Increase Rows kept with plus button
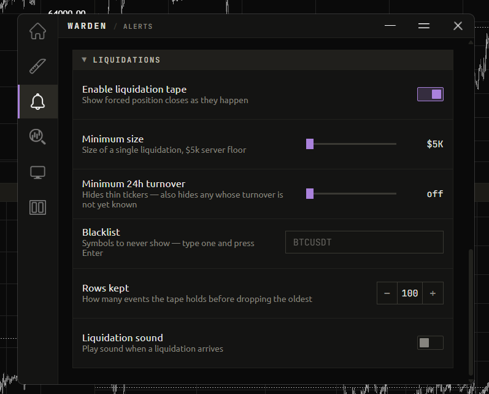This screenshot has width=489, height=394. pos(433,293)
